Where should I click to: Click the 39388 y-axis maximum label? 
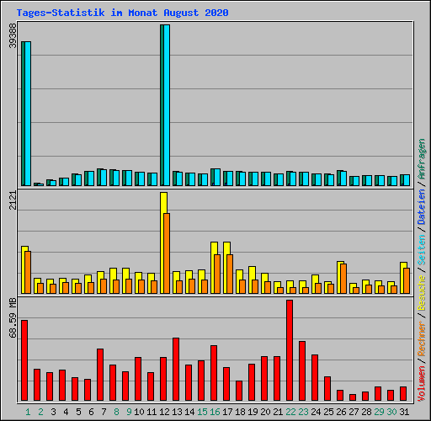point(13,35)
